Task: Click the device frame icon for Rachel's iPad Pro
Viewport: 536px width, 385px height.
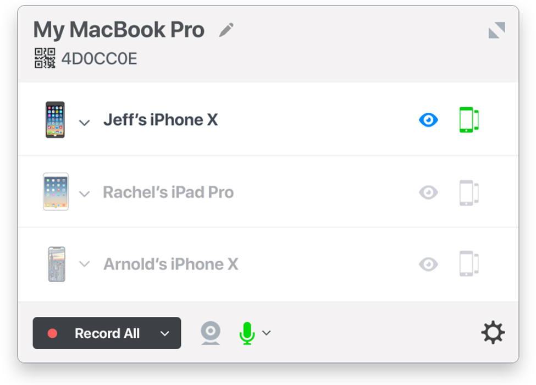Action: pyautogui.click(x=469, y=193)
